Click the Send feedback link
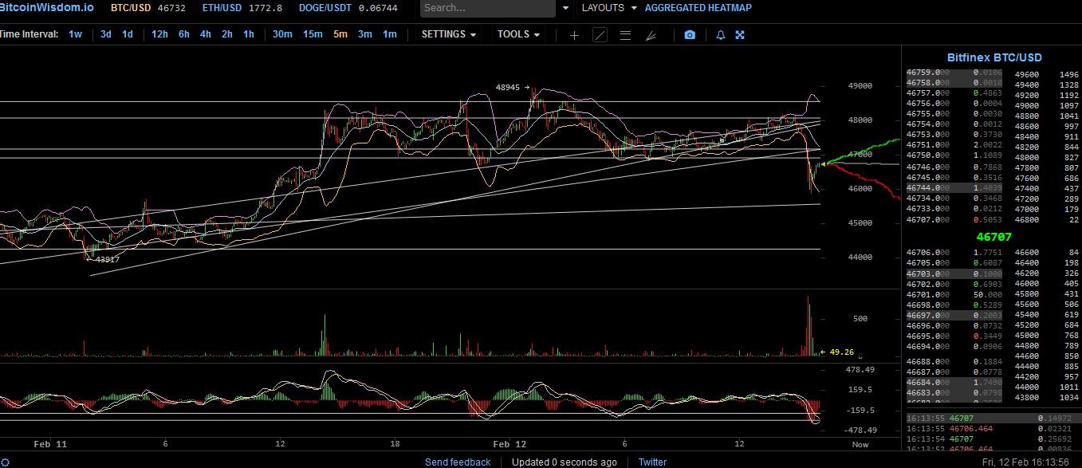The height and width of the screenshot is (468, 1082). coord(458,462)
